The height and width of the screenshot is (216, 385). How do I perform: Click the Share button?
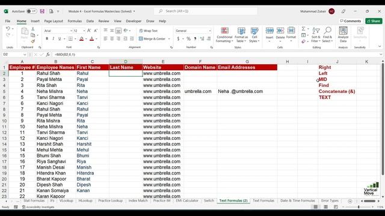[x=374, y=21]
